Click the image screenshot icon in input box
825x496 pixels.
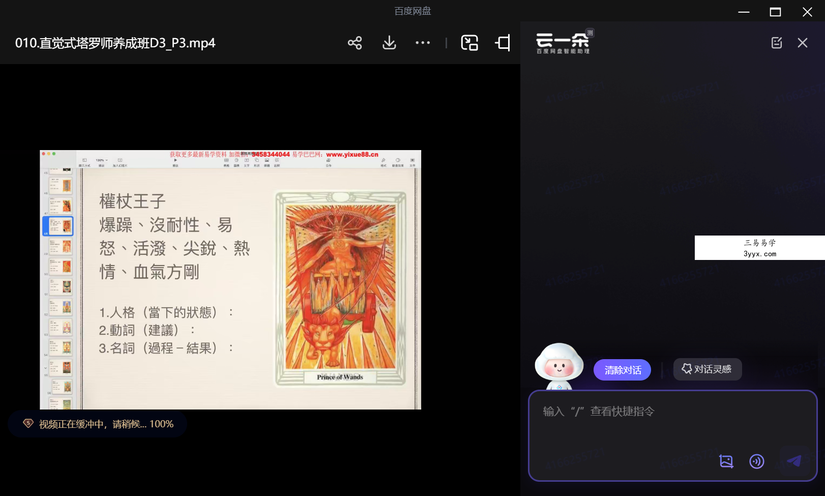tap(726, 461)
